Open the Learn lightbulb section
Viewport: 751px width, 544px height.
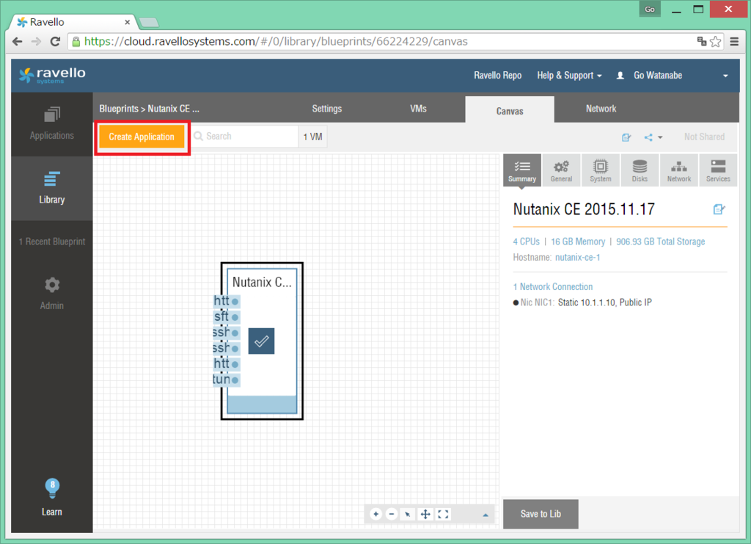pos(52,498)
